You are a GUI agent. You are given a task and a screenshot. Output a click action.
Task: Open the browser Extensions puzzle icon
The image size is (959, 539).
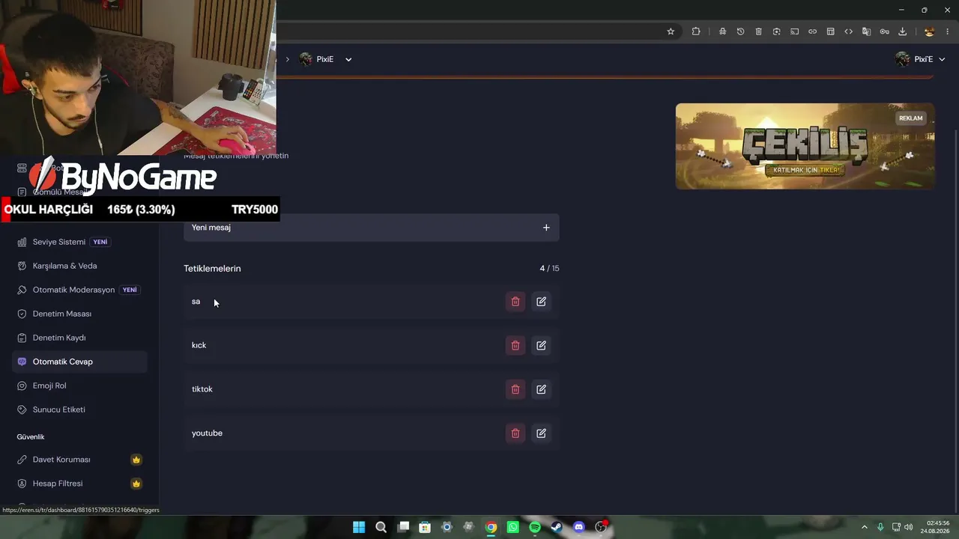pyautogui.click(x=696, y=31)
